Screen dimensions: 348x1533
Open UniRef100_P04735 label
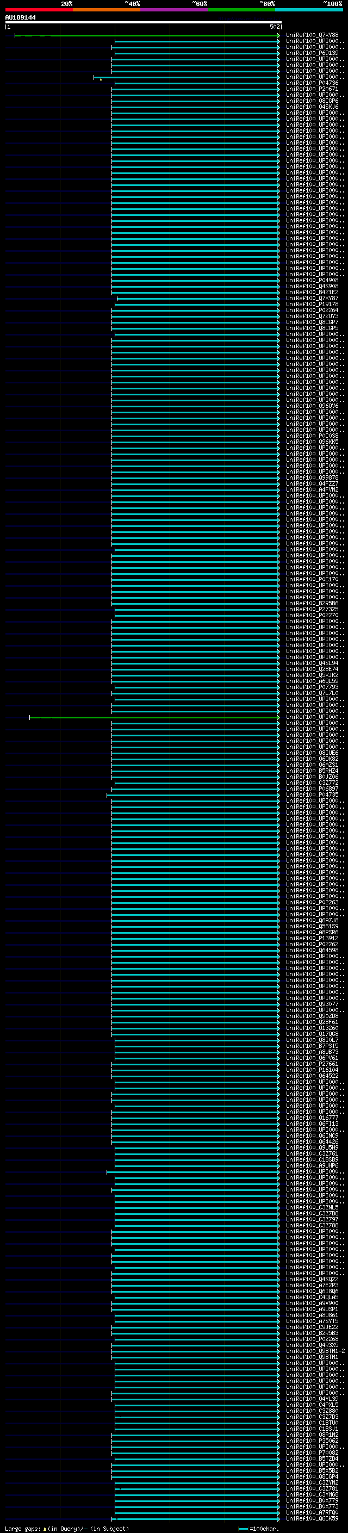pyautogui.click(x=312, y=795)
